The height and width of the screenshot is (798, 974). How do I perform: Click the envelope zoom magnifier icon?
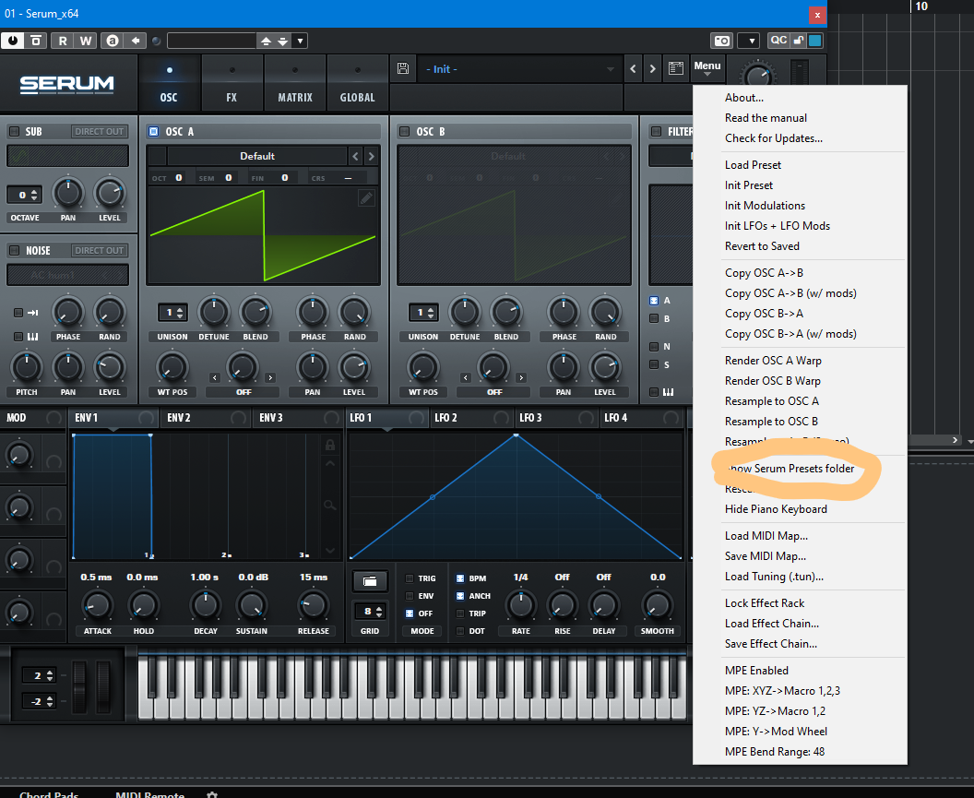coord(330,505)
